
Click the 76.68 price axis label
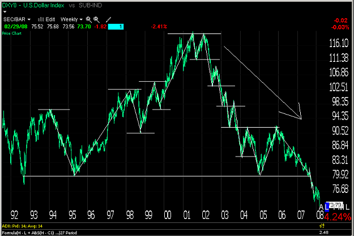(x=340, y=188)
